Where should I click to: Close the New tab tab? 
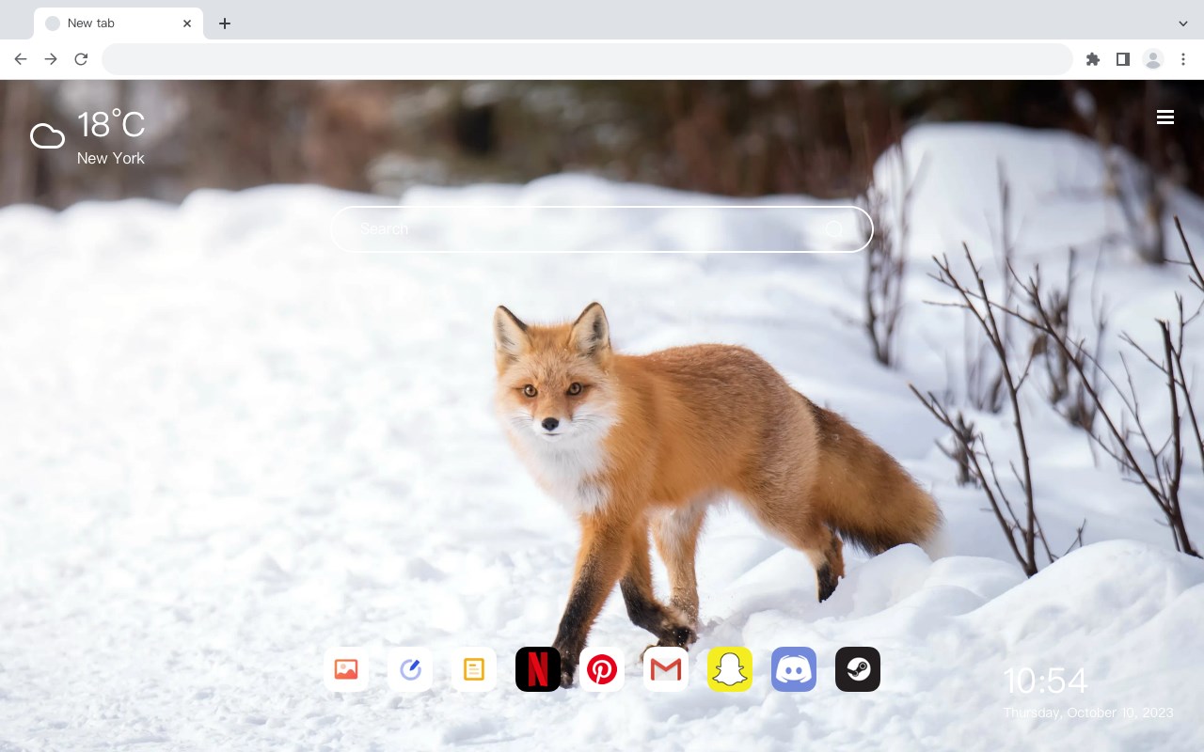pos(187,23)
